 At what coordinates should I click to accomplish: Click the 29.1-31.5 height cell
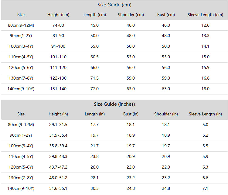click(58, 125)
